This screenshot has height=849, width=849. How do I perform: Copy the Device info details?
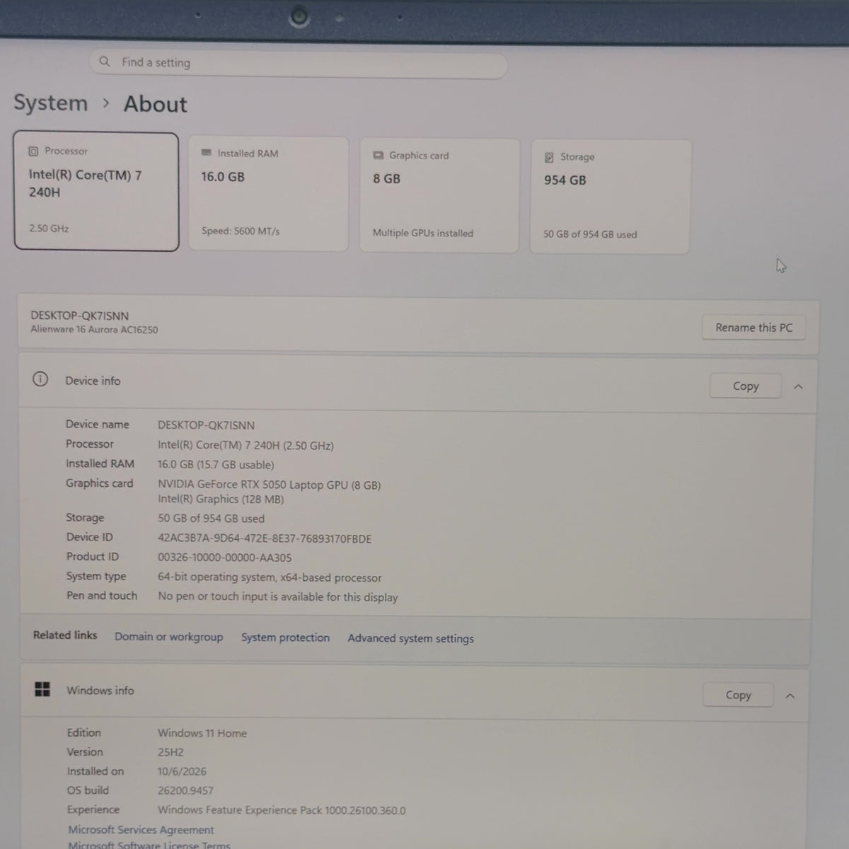746,386
